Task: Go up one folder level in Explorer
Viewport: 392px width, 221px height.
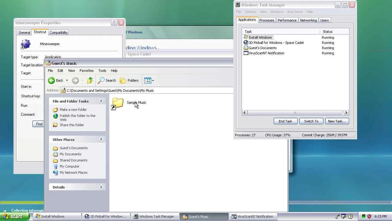Action: click(x=90, y=80)
